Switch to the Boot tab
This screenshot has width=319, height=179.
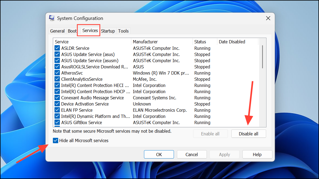click(72, 31)
